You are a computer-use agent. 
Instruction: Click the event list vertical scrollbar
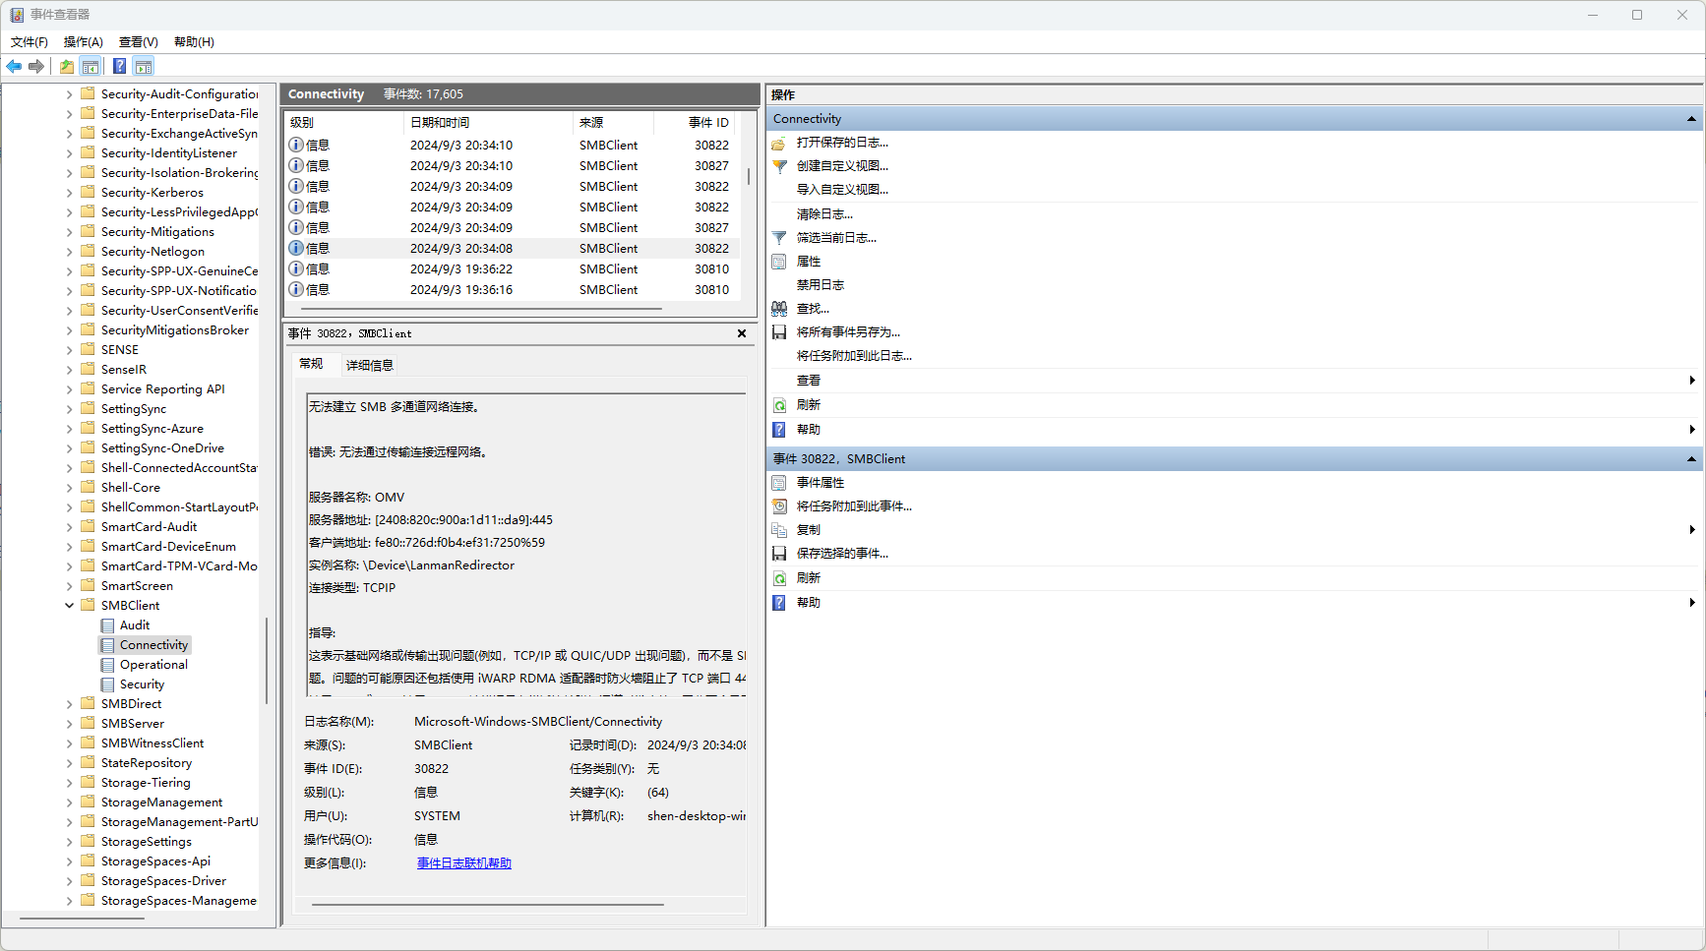click(x=749, y=177)
